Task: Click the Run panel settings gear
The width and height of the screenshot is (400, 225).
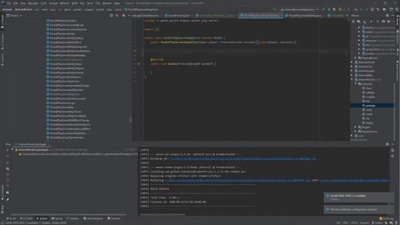Action: click(x=387, y=144)
